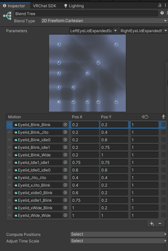Toggle mirror checkbox for Eyelid_Blink_Jito
Screen dimensions: 168x251
(x=163, y=132)
